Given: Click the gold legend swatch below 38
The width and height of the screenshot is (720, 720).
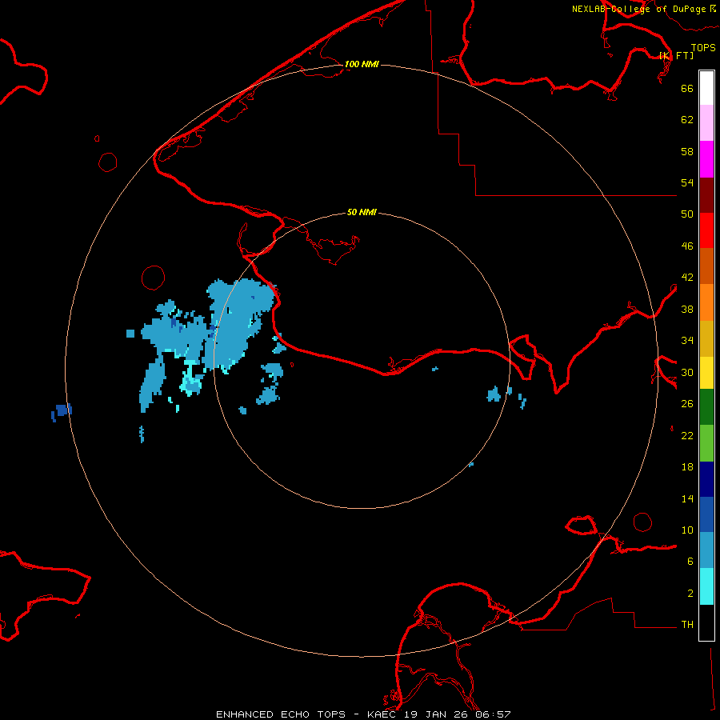Looking at the screenshot, I should (x=706, y=338).
